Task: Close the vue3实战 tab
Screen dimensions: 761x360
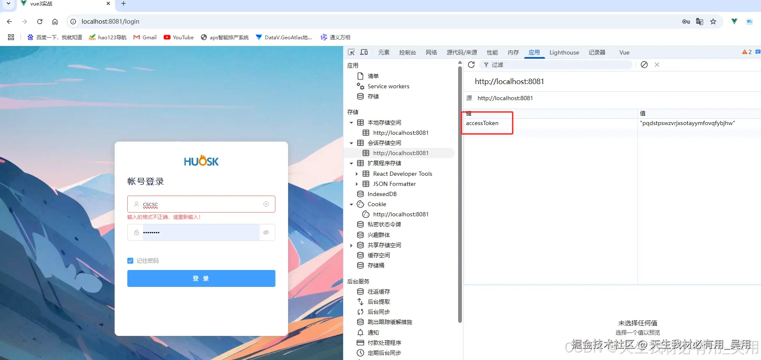Action: pos(108,4)
